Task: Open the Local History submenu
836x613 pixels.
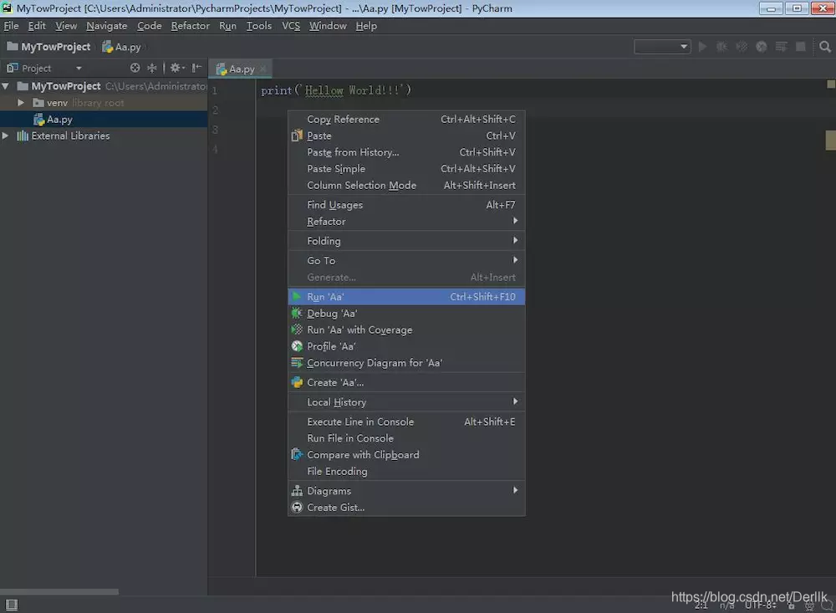Action: pos(406,401)
